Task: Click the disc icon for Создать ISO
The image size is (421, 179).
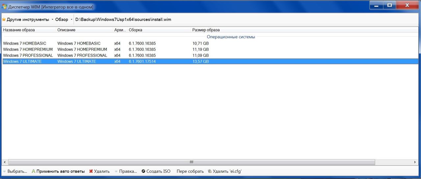Action: tap(143, 171)
